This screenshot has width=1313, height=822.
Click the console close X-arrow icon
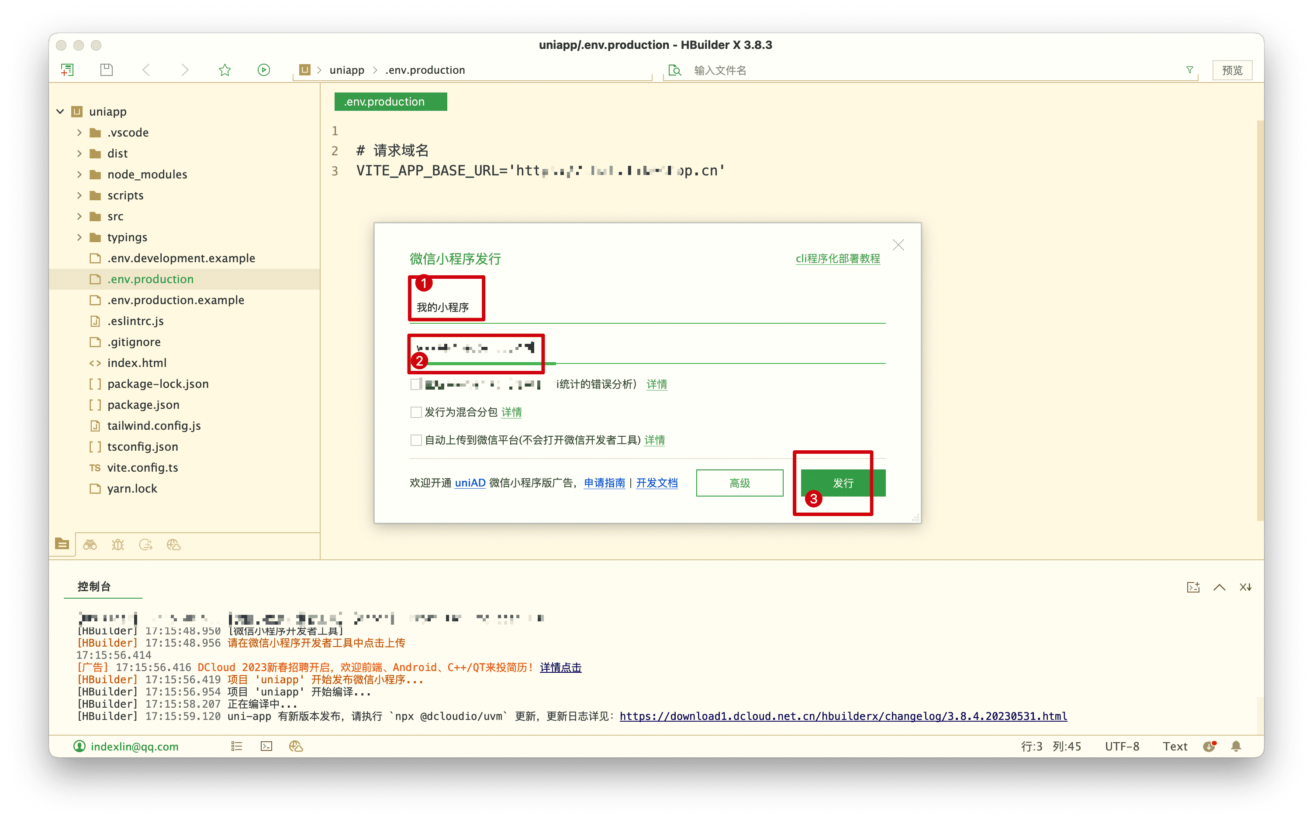[x=1245, y=587]
